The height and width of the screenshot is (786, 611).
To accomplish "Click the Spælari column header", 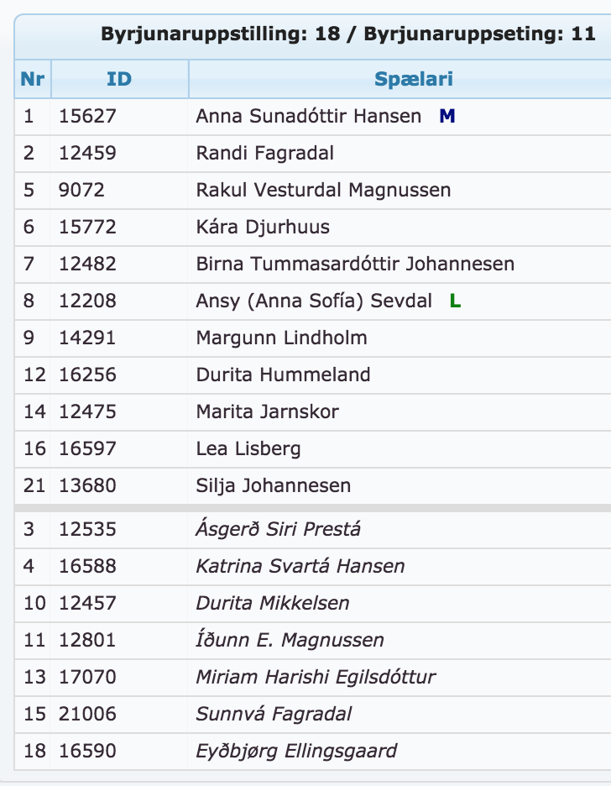I will (x=414, y=79).
